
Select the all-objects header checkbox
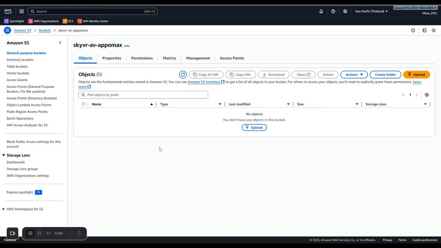83,104
